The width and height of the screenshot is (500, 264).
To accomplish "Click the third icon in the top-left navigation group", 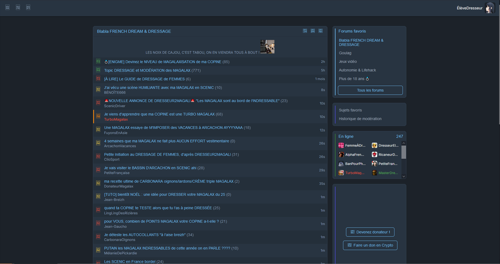I will pos(28,7).
